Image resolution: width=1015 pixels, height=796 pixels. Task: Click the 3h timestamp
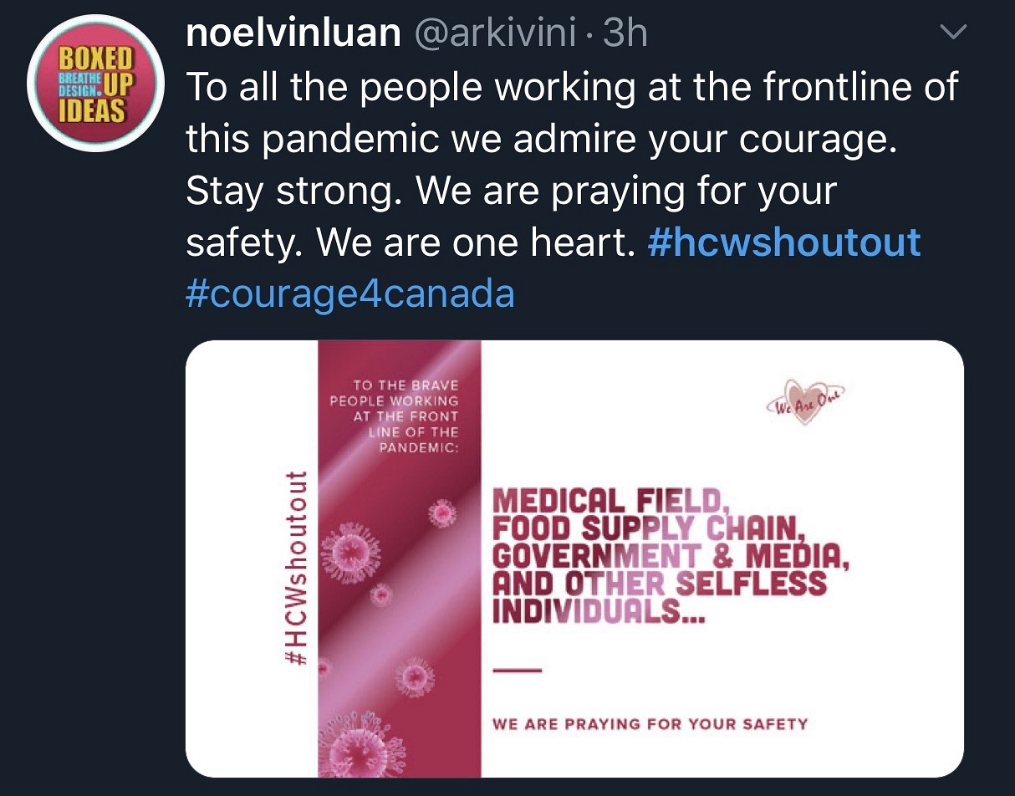click(625, 33)
